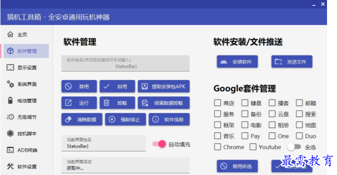337x175 pixels.
Task: Click 保留数据卸载 button
Action: click(164, 103)
